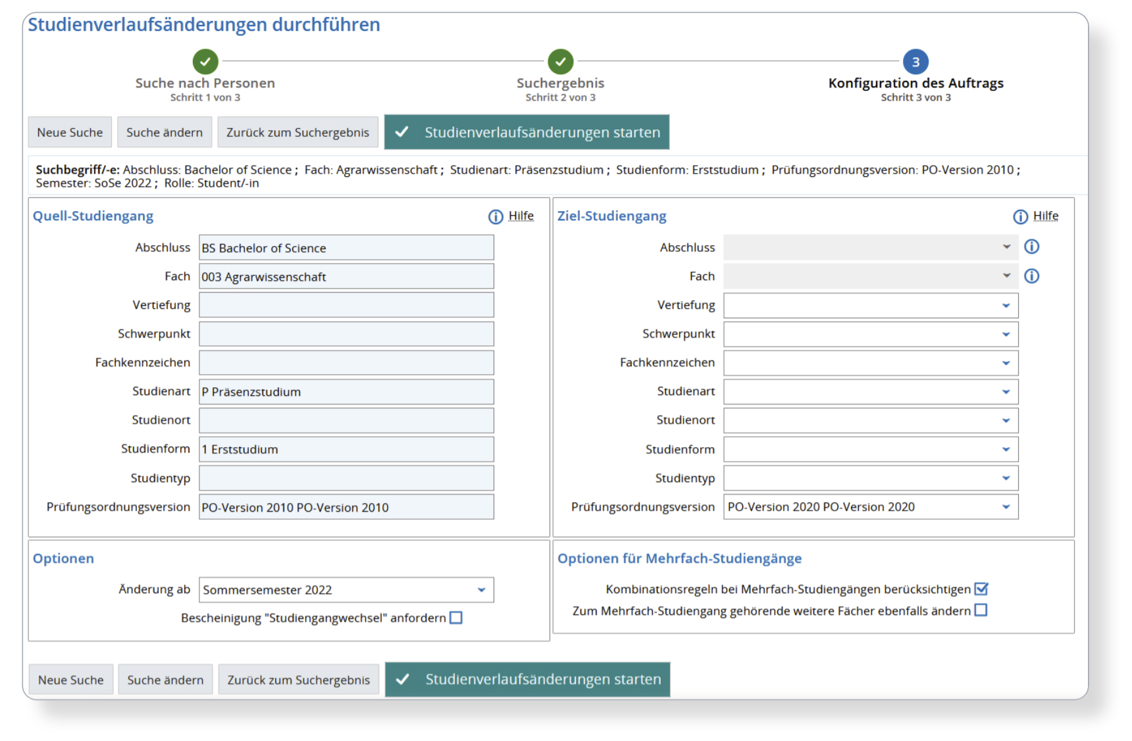
Task: Open the Ziel Studienort dropdown
Action: (x=871, y=420)
